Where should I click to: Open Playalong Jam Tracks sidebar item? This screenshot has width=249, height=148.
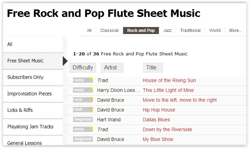31,127
